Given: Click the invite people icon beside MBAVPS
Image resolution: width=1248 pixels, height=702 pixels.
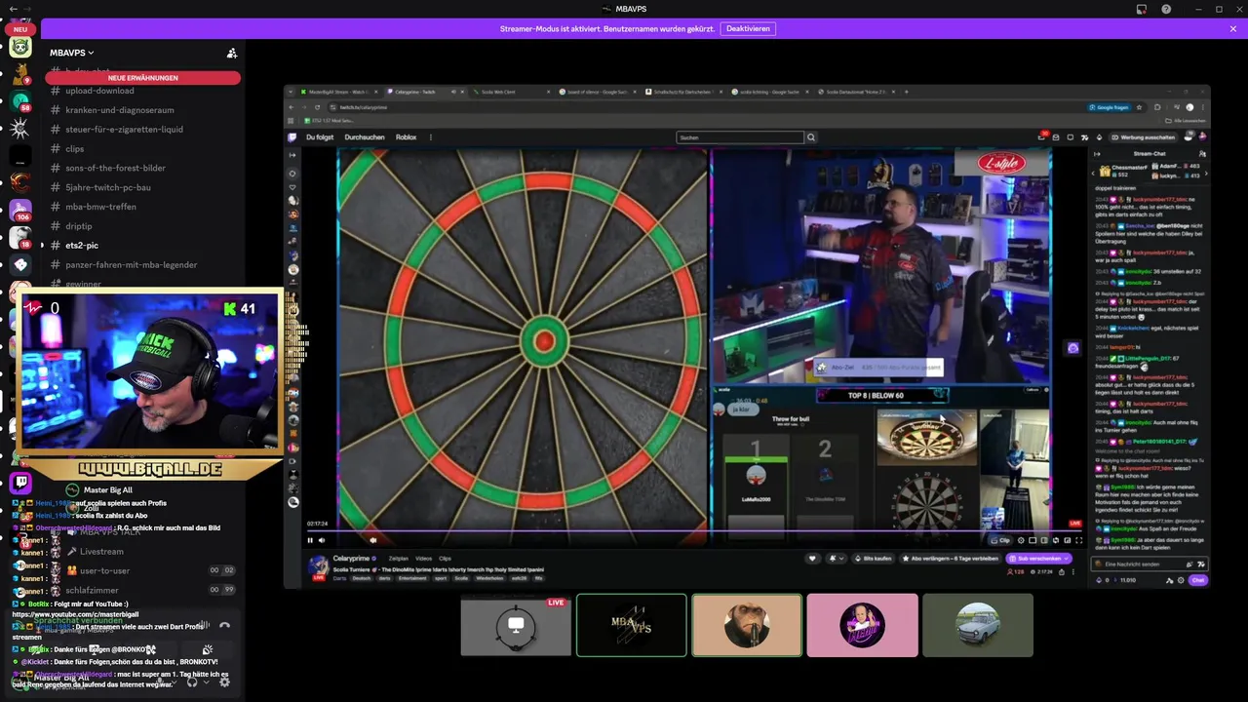Looking at the screenshot, I should point(231,53).
